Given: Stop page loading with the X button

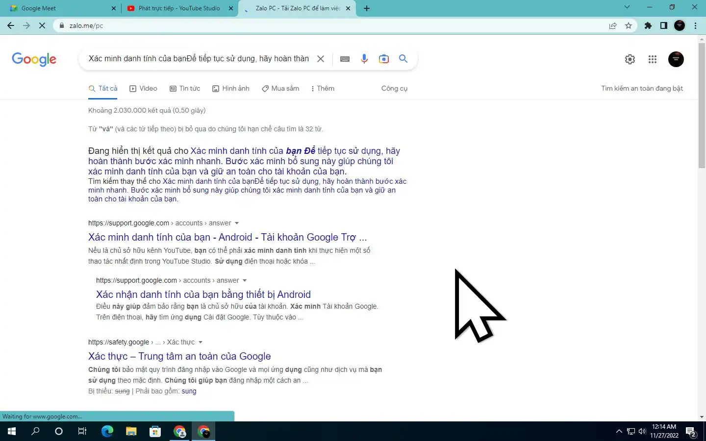Looking at the screenshot, I should (42, 25).
